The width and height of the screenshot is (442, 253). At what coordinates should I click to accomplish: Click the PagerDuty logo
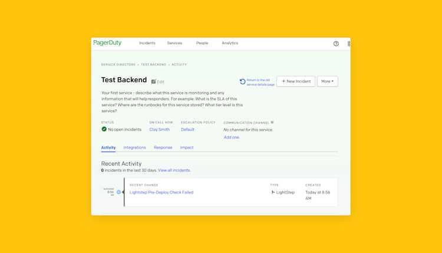[107, 43]
